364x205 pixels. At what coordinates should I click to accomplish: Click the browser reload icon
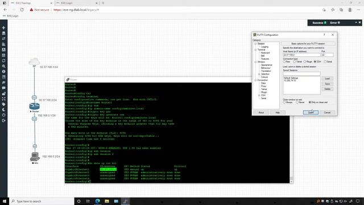(22, 10)
